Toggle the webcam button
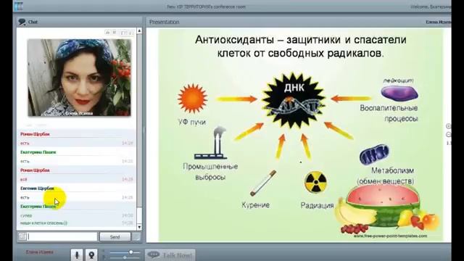This screenshot has width=464, height=261. coord(92,254)
